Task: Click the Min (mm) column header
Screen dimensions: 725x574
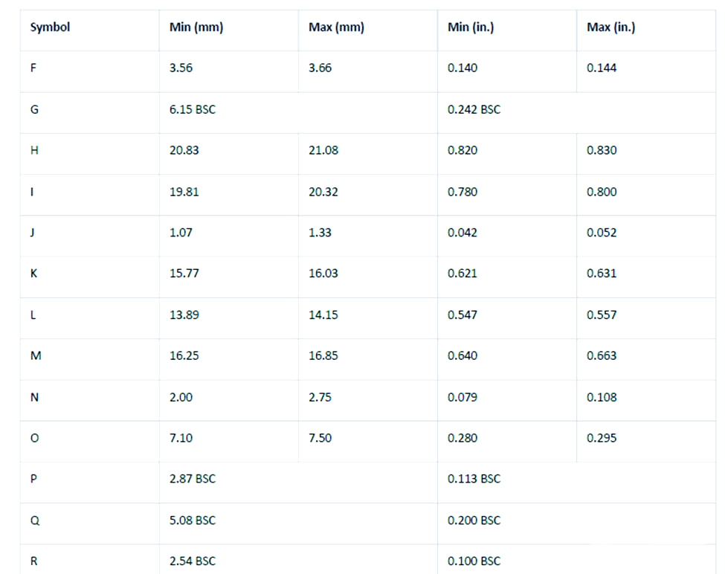Action: coord(196,28)
